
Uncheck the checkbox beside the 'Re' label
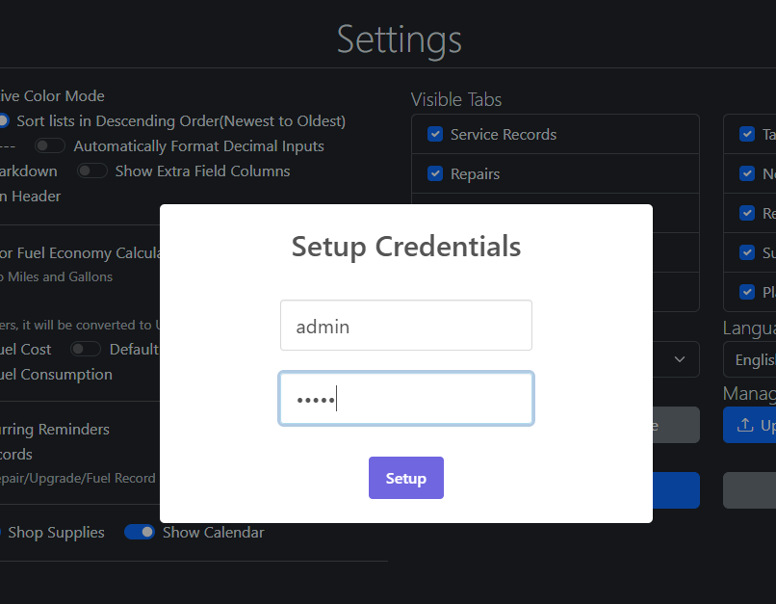click(747, 213)
